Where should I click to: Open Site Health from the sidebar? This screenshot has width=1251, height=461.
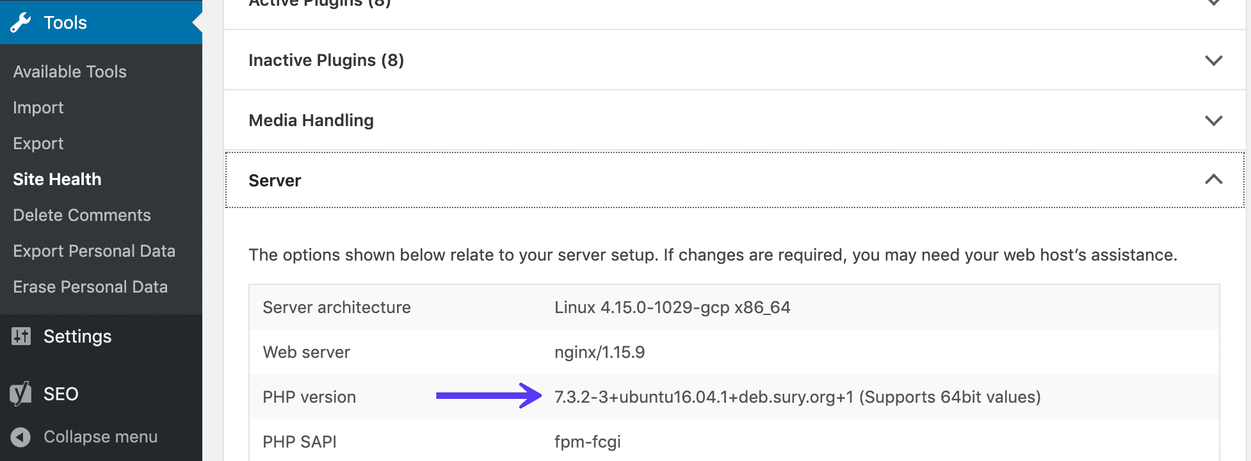pyautogui.click(x=57, y=179)
